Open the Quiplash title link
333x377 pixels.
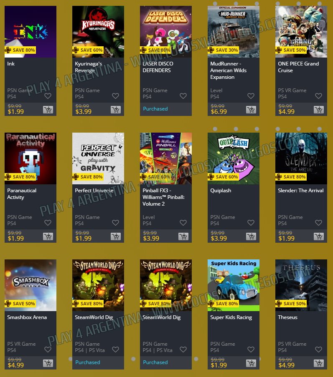click(x=221, y=191)
